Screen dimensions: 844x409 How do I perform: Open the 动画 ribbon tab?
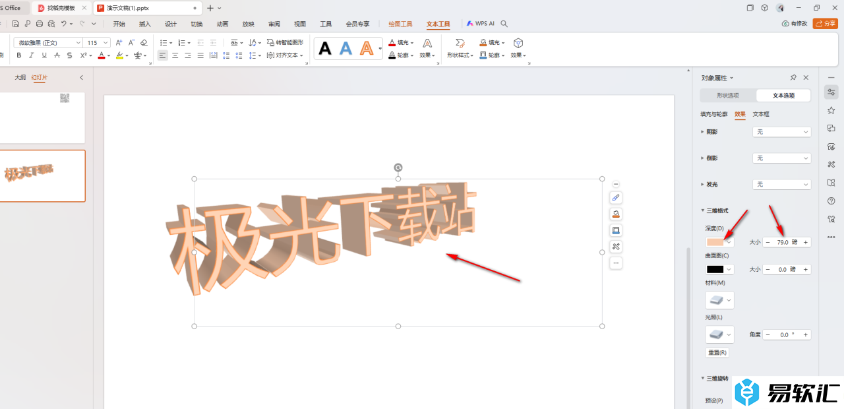(222, 24)
